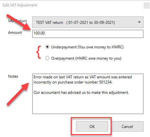Select the Underpayment radio button

[x=47, y=47]
